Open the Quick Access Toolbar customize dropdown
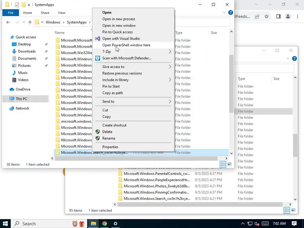This screenshot has height=228, width=304. pyautogui.click(x=29, y=5)
